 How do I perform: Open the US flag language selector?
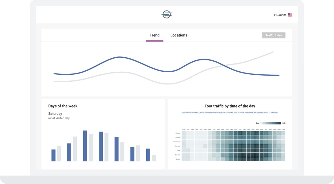(289, 14)
